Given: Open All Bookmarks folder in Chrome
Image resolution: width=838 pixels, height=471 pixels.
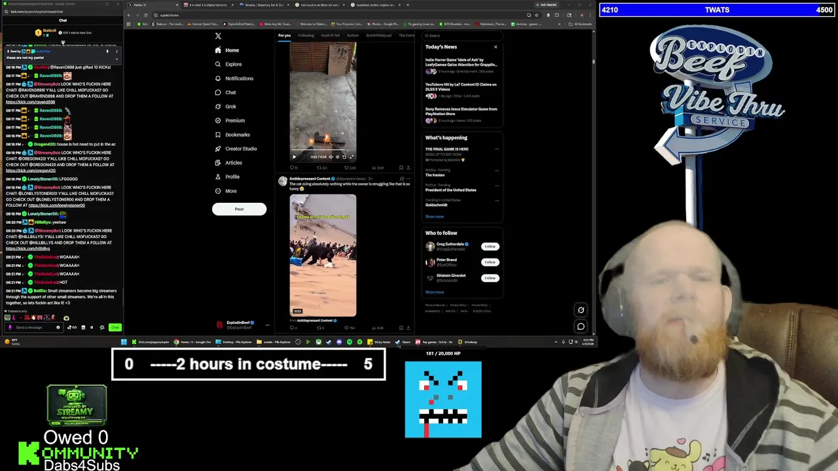Looking at the screenshot, I should 581,24.
